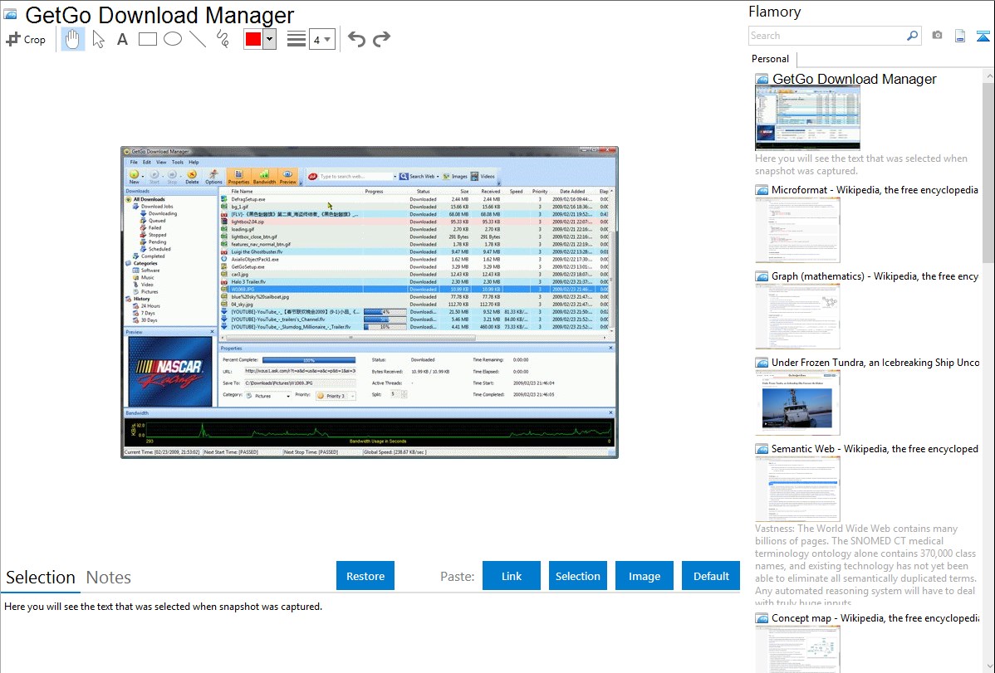Image resolution: width=995 pixels, height=673 pixels.
Task: Open the Graph (mathematics) thumbnail
Action: [797, 316]
